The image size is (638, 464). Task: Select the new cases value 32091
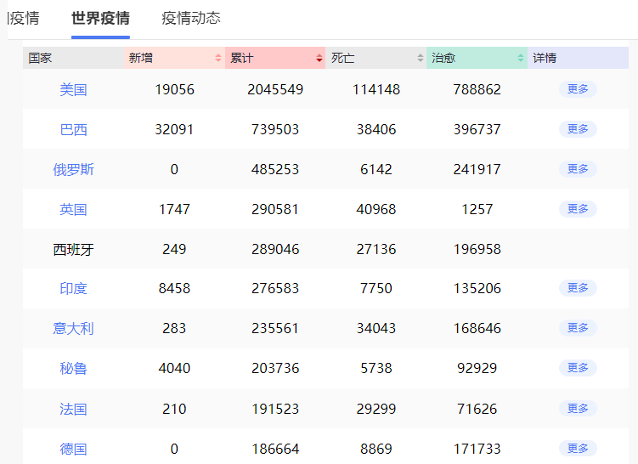(x=174, y=129)
